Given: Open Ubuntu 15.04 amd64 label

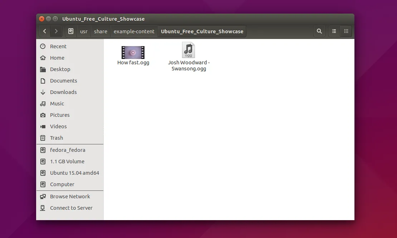Looking at the screenshot, I should [x=74, y=173].
